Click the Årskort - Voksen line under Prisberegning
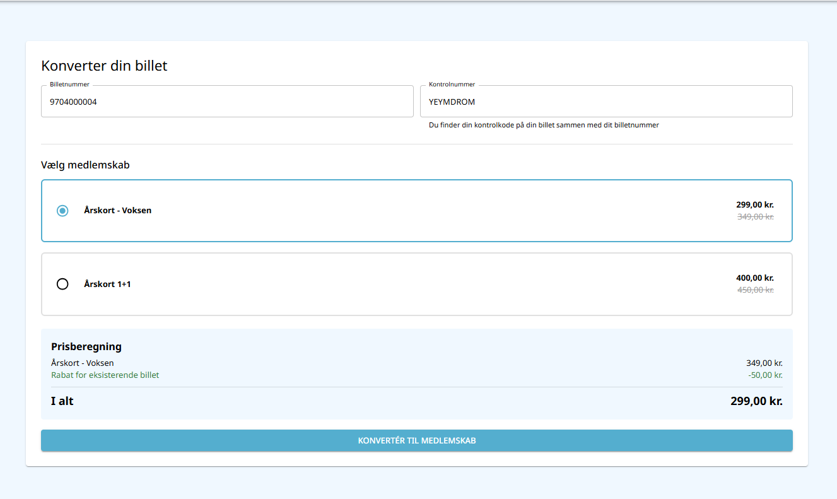837x499 pixels. tap(83, 363)
